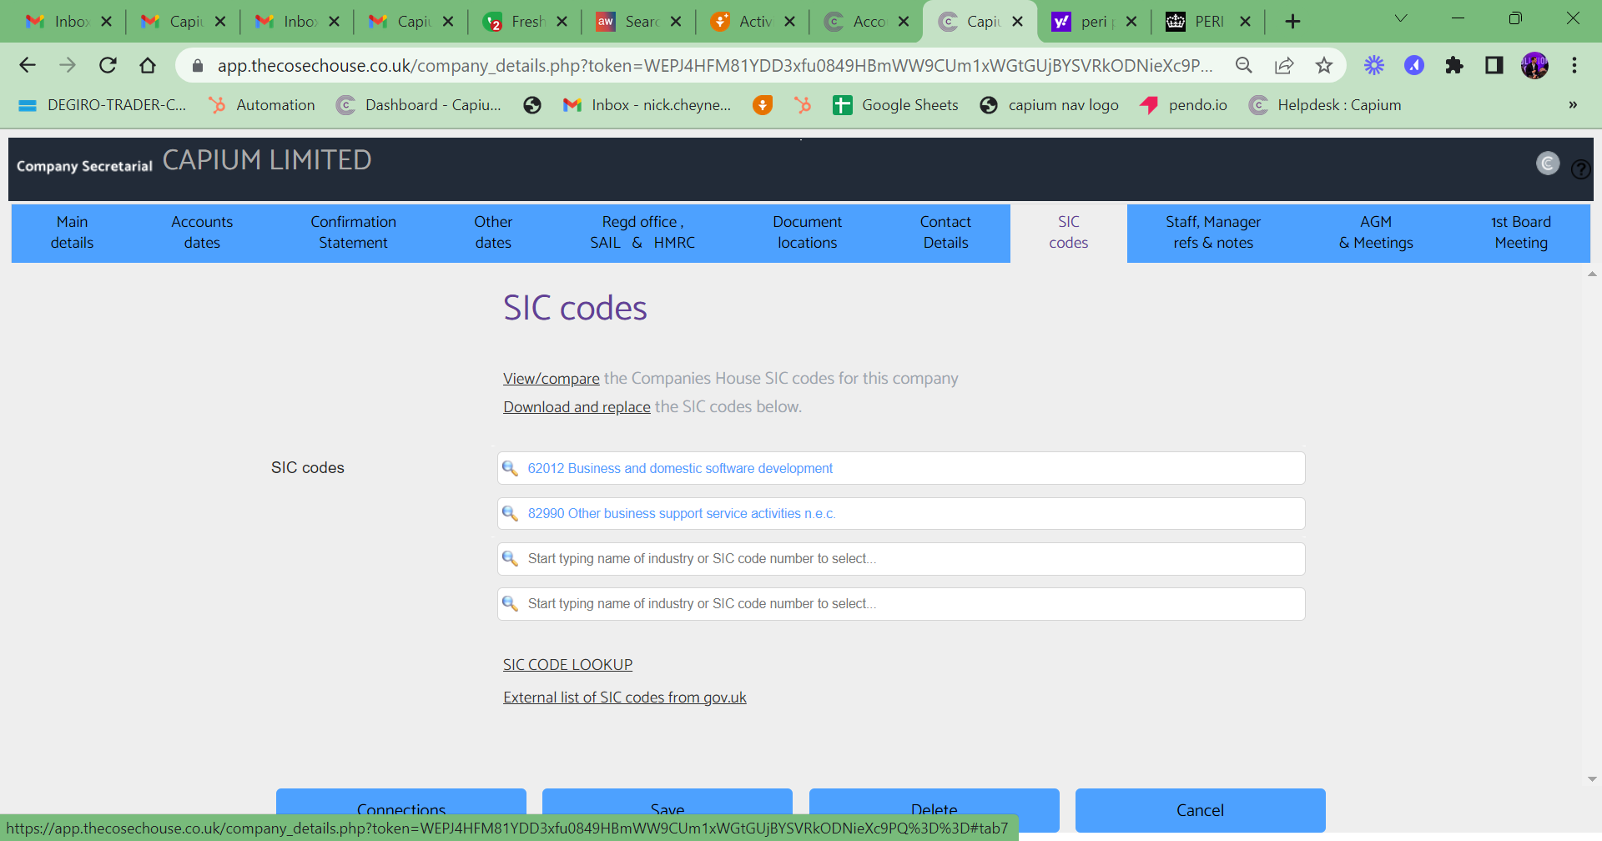Viewport: 1602px width, 841px height.
Task: Click the third empty SIC code field
Action: click(901, 558)
